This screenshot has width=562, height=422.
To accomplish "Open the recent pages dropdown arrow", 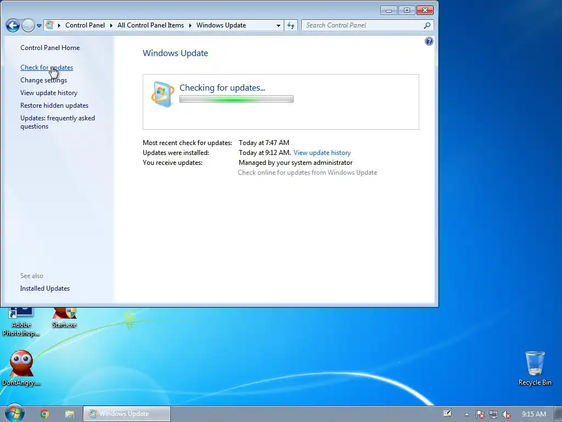I will tap(39, 26).
